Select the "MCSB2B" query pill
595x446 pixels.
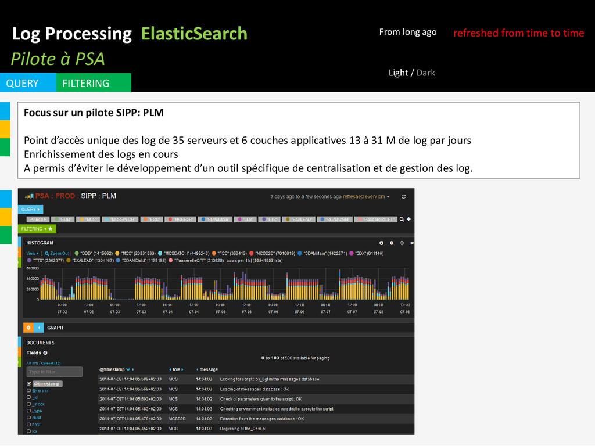pos(181,219)
